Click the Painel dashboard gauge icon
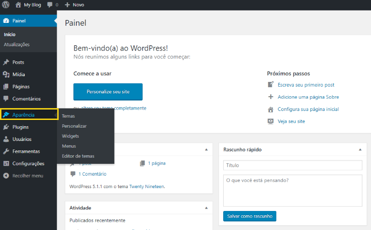The width and height of the screenshot is (371, 230). point(6,21)
